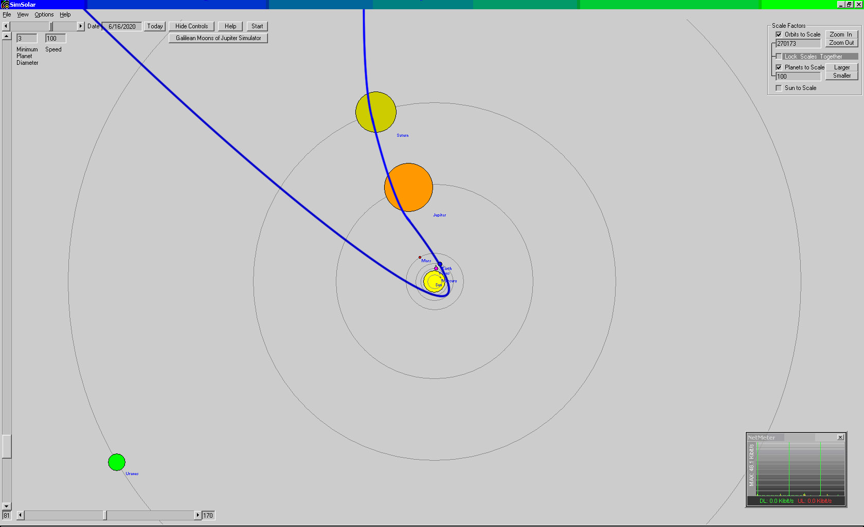Click the Mars label
Screen dimensions: 864x527
click(426, 261)
